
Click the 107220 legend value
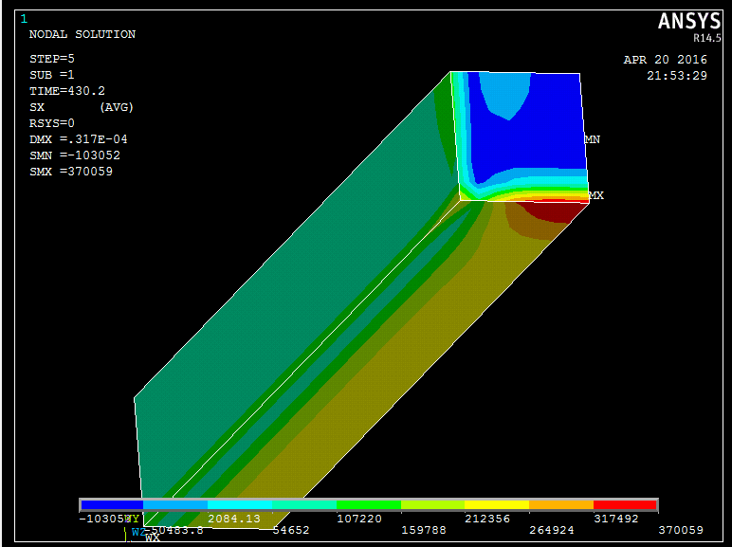359,519
